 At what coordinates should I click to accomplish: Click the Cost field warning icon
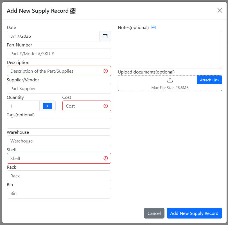(106, 106)
